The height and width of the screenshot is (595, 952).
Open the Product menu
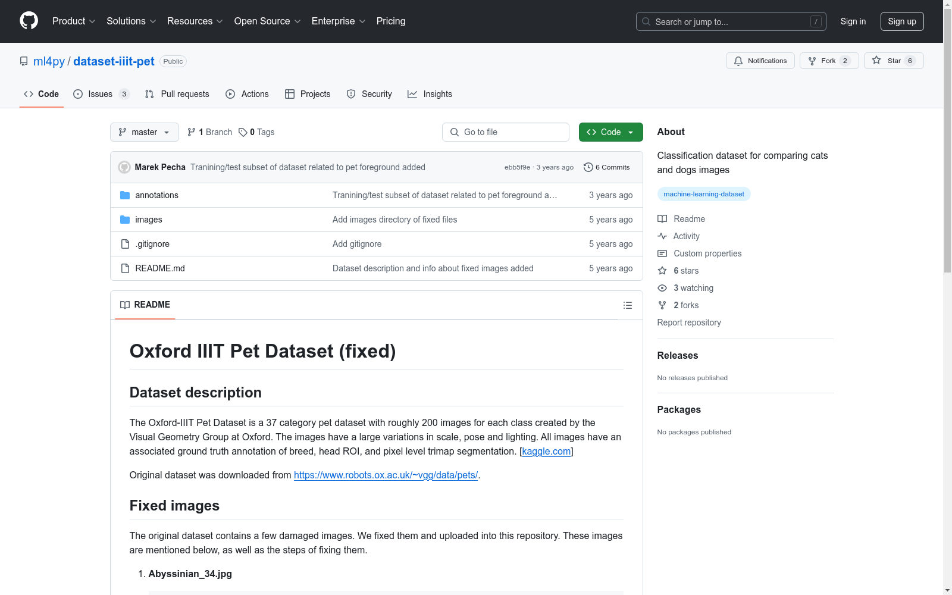(x=74, y=21)
